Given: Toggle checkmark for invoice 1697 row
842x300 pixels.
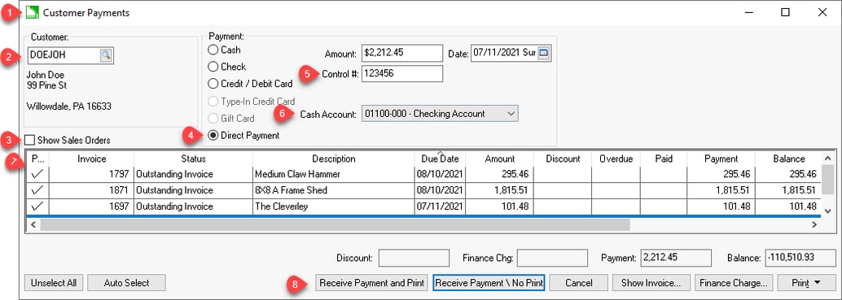Looking at the screenshot, I should [x=37, y=207].
